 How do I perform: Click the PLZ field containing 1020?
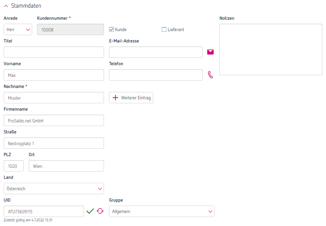(x=14, y=166)
